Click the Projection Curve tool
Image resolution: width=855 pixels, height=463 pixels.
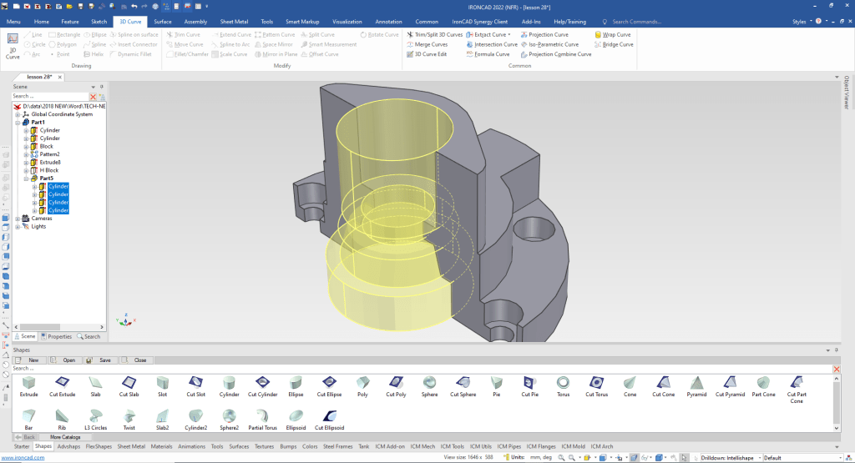(549, 35)
